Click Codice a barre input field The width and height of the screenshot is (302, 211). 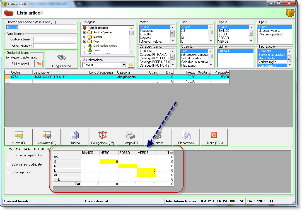(55, 39)
